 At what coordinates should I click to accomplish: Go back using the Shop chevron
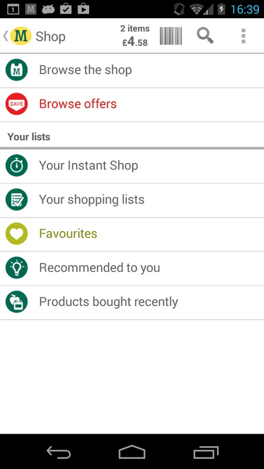click(x=5, y=36)
